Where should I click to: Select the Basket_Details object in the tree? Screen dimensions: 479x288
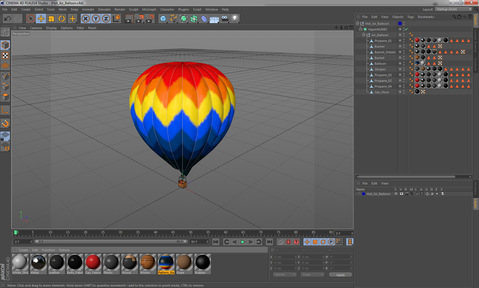coord(385,52)
